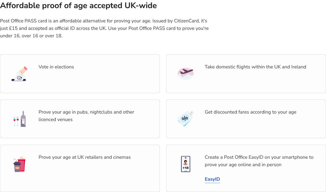
Task: Click the domestic flights card background
Action: click(x=261, y=83)
